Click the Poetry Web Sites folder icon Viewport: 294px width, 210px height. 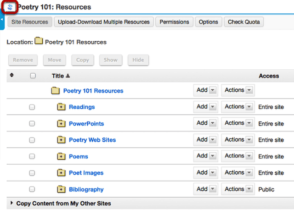[x=61, y=140]
